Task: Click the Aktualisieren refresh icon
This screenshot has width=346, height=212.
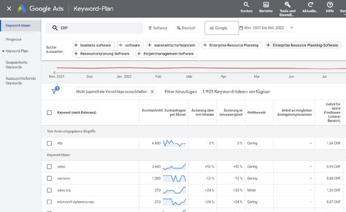Action: (310, 5)
